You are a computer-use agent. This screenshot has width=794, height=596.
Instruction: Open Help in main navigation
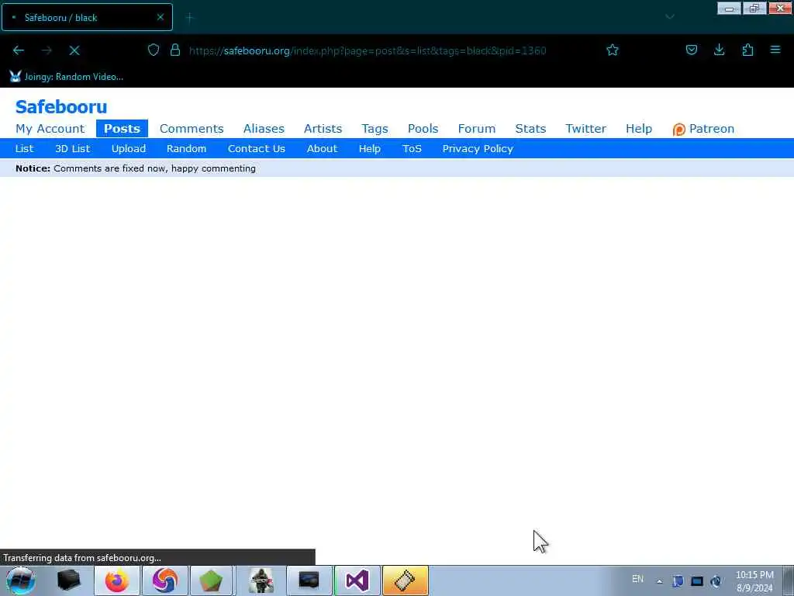click(x=639, y=129)
